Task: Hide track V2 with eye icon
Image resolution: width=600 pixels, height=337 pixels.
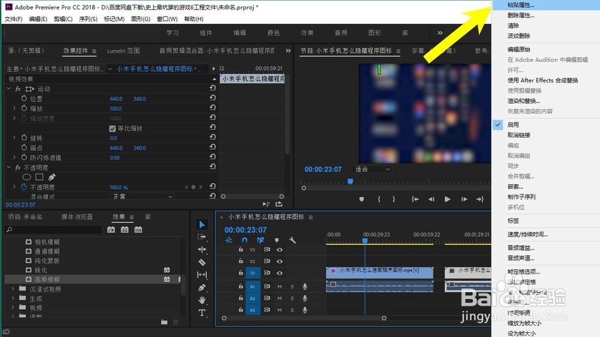Action: [280, 262]
